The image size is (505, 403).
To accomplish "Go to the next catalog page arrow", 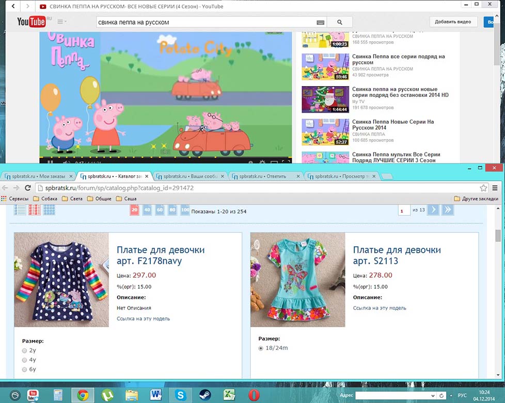I will tap(433, 210).
